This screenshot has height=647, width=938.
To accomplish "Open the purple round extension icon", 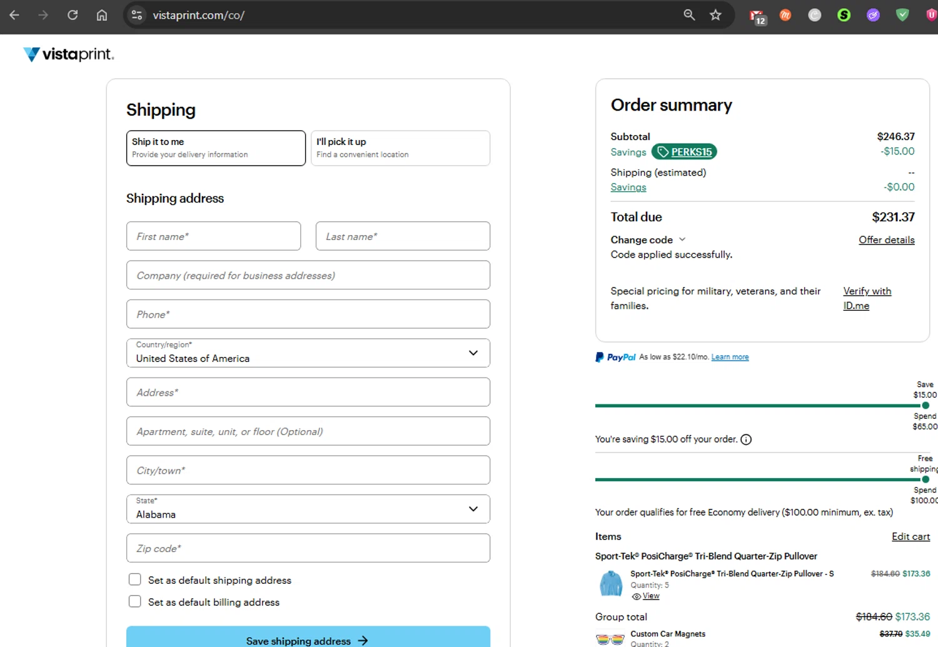I will (874, 15).
